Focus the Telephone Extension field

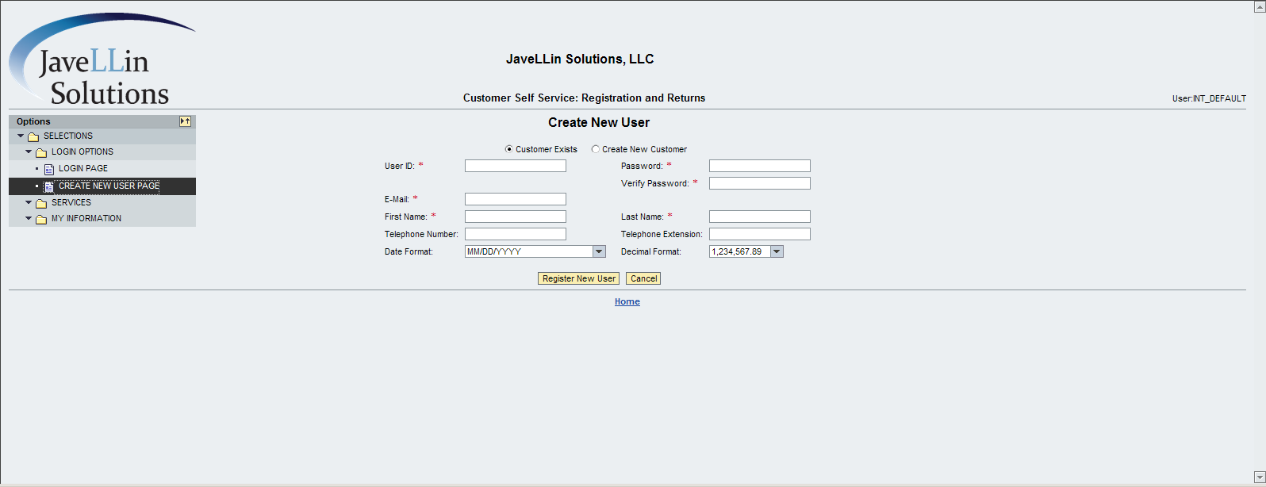[760, 234]
